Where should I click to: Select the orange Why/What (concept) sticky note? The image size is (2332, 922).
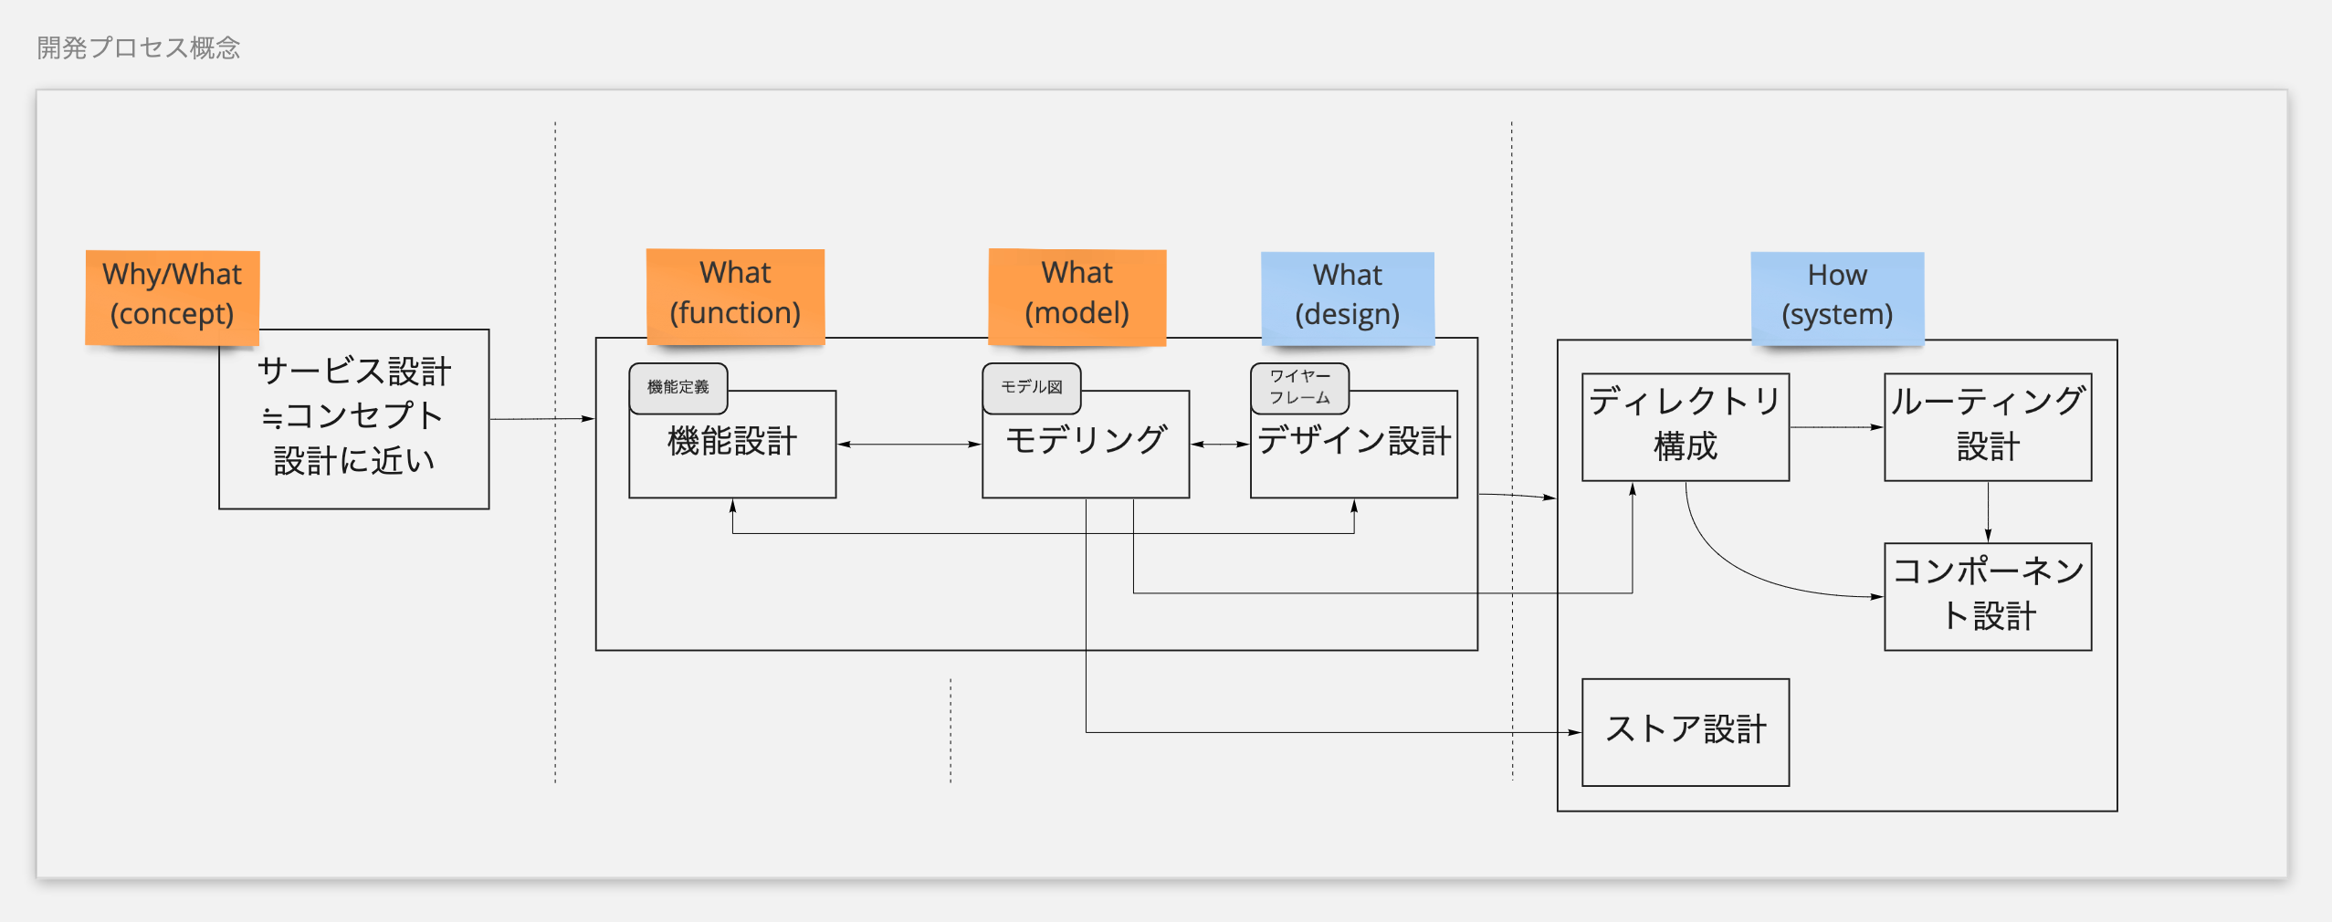pyautogui.click(x=172, y=295)
